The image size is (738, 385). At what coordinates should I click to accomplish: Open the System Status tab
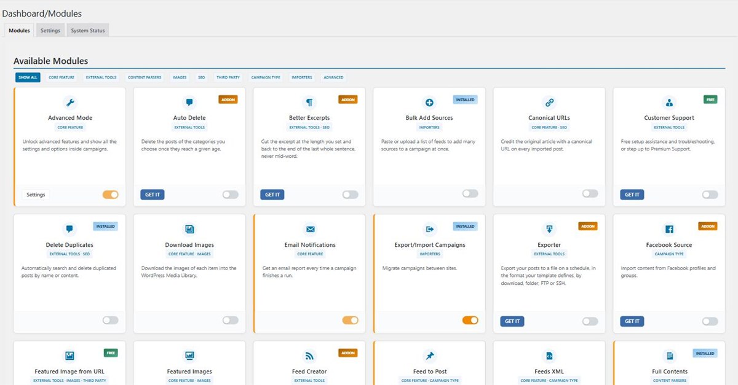click(88, 31)
